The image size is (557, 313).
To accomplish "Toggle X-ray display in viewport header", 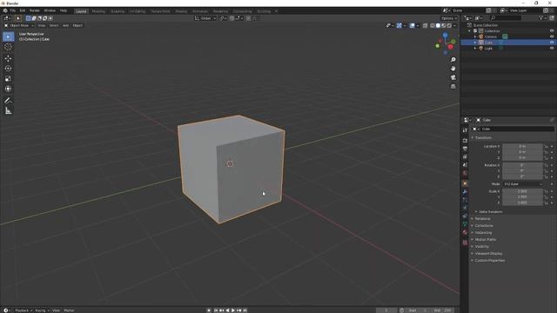I will (425, 25).
